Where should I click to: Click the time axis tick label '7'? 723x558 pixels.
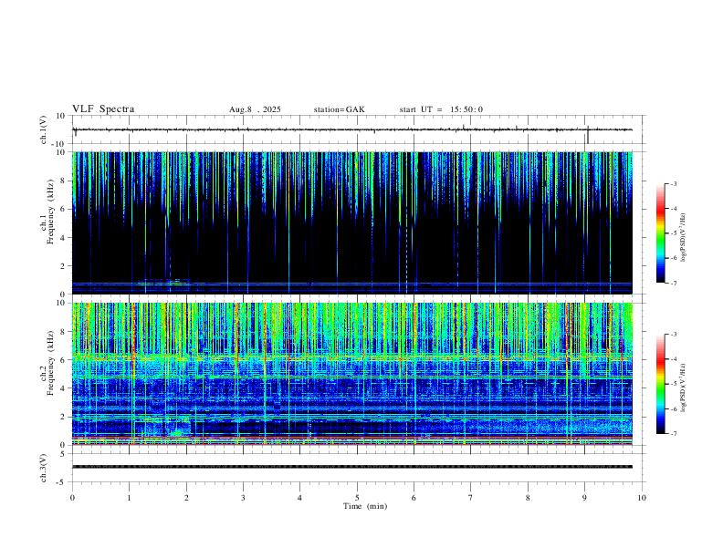coord(471,498)
